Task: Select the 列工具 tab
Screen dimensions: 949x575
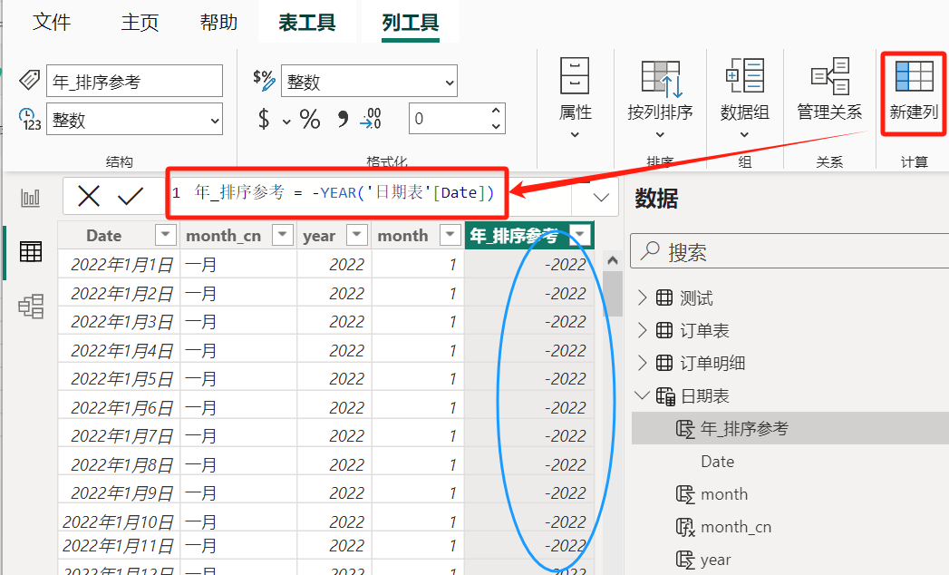Action: point(411,23)
